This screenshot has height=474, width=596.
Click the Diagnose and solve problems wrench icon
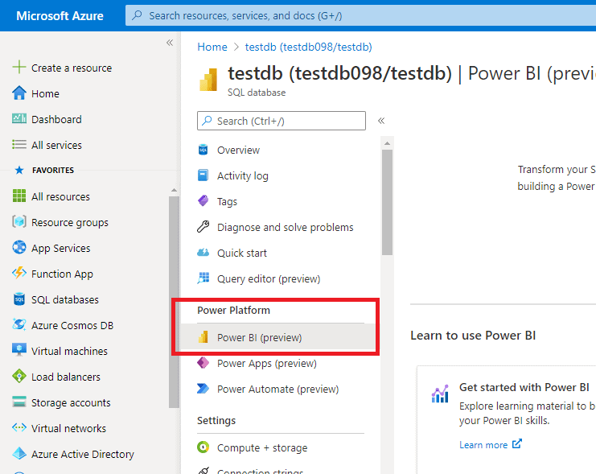pyautogui.click(x=203, y=227)
